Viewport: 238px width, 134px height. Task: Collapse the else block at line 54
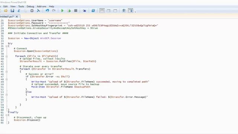point(7,95)
